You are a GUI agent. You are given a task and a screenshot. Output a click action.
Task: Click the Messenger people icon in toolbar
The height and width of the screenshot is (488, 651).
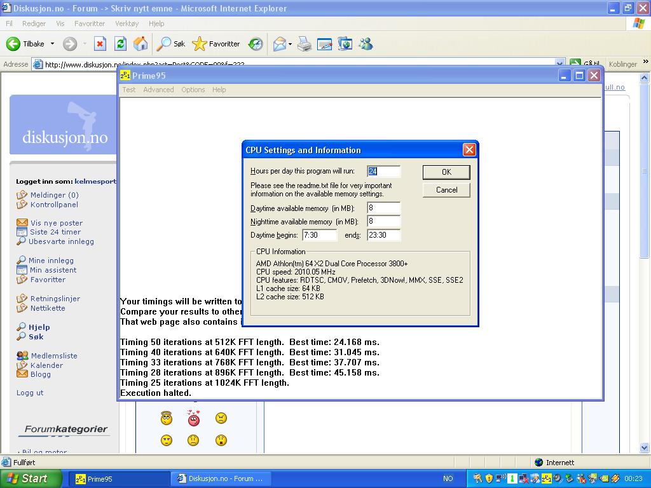pyautogui.click(x=366, y=44)
